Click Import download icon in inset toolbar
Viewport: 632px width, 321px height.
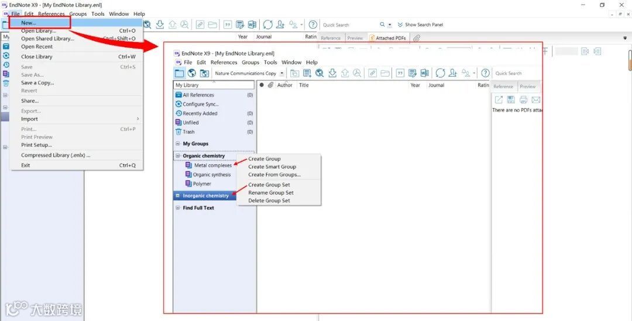332,73
